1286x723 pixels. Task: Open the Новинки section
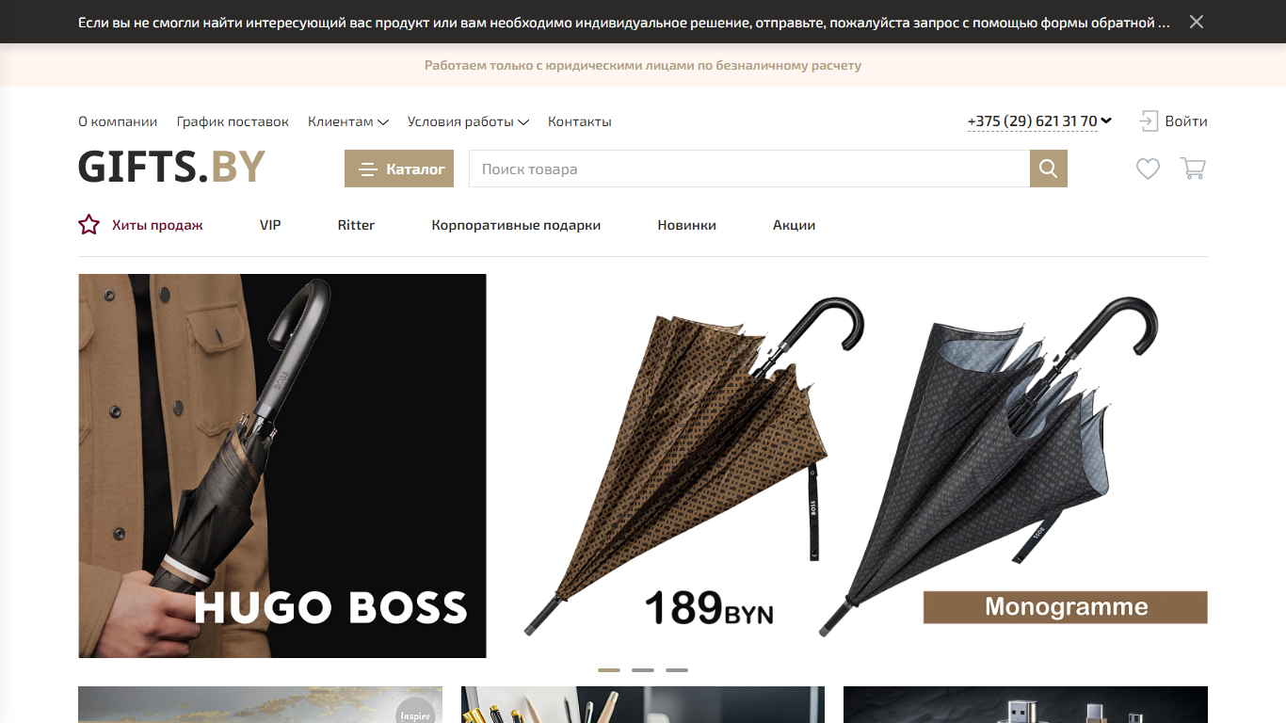(687, 225)
